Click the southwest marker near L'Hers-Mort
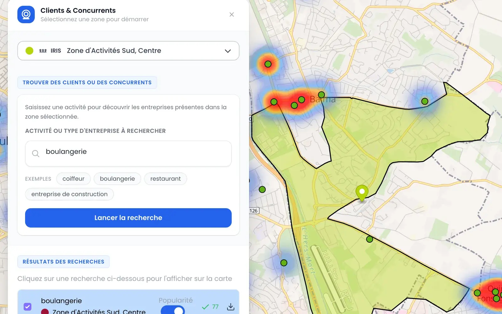 pyautogui.click(x=284, y=263)
